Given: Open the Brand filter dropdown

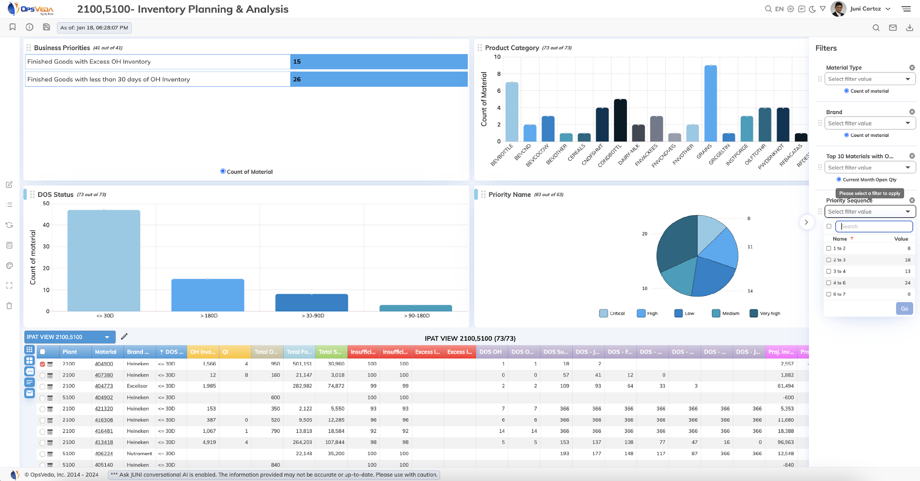Looking at the screenshot, I should pyautogui.click(x=870, y=123).
